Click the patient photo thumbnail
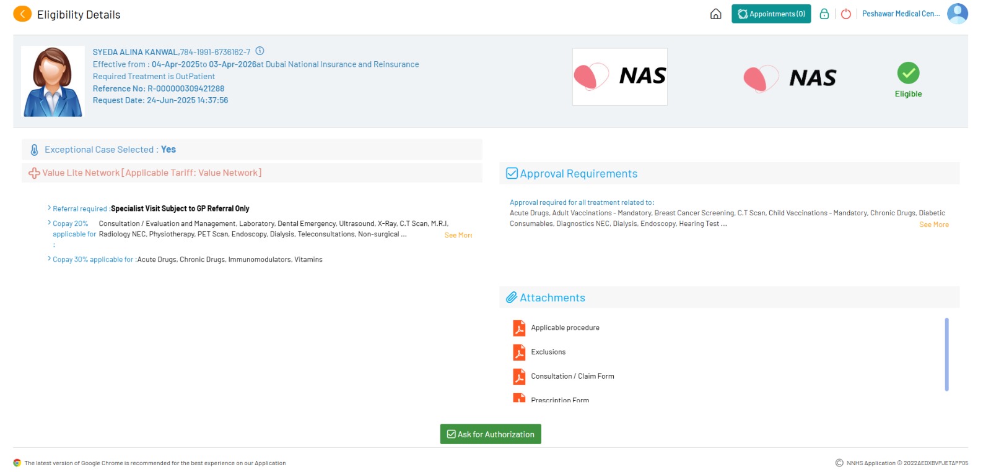This screenshot has height=472, width=991. tap(53, 81)
